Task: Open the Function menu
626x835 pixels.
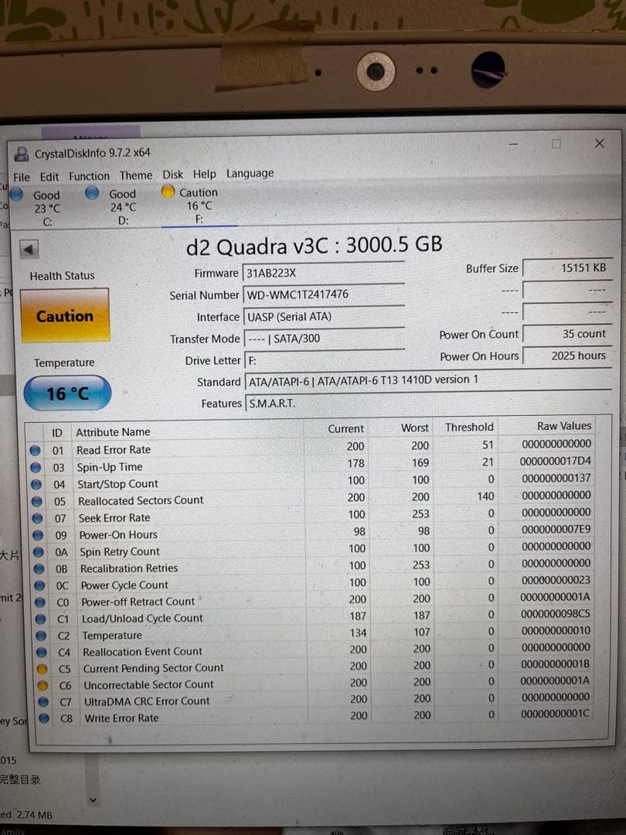Action: (x=89, y=176)
